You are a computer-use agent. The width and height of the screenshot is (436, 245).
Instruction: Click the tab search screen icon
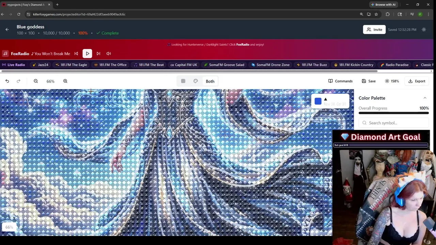coord(400,14)
